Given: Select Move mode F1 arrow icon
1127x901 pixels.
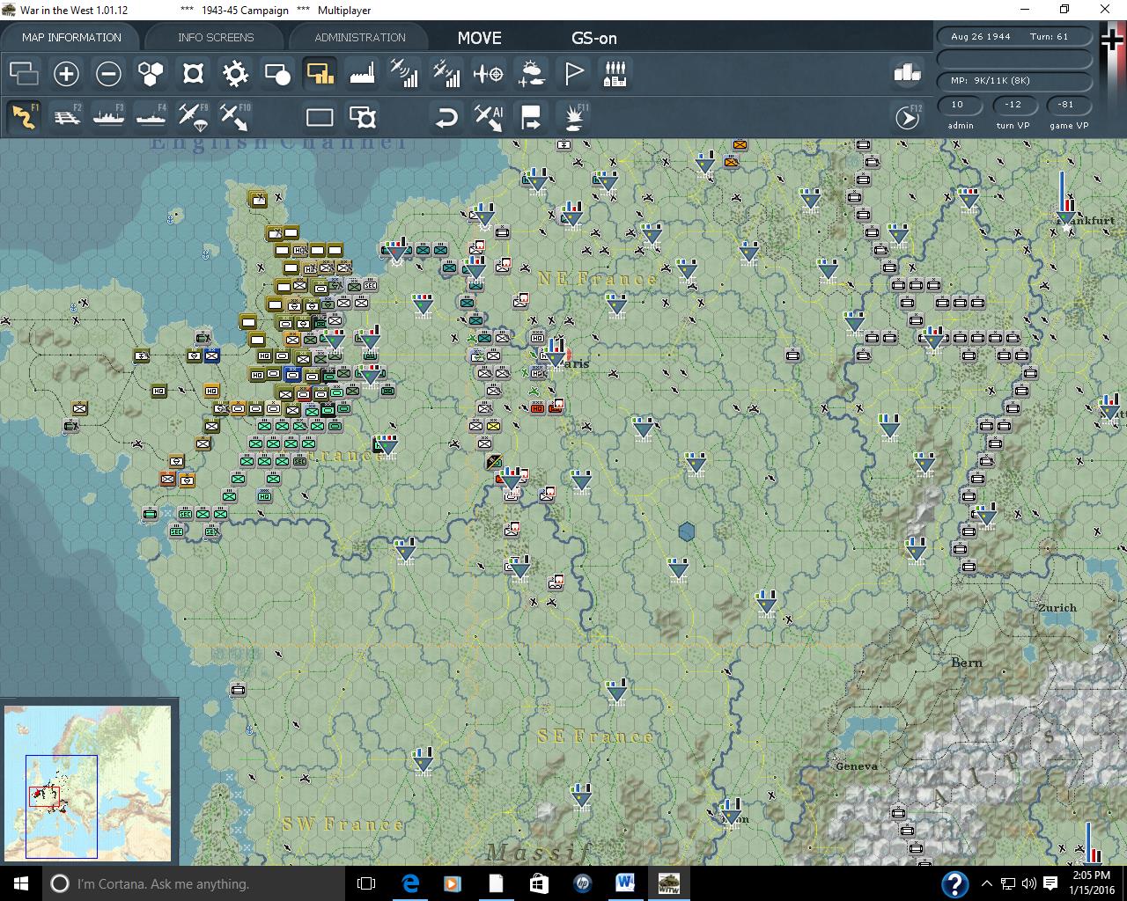Looking at the screenshot, I should tap(24, 117).
